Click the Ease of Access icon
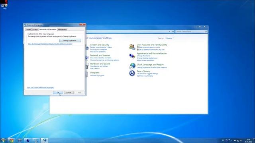255x143 pixels. [132, 73]
